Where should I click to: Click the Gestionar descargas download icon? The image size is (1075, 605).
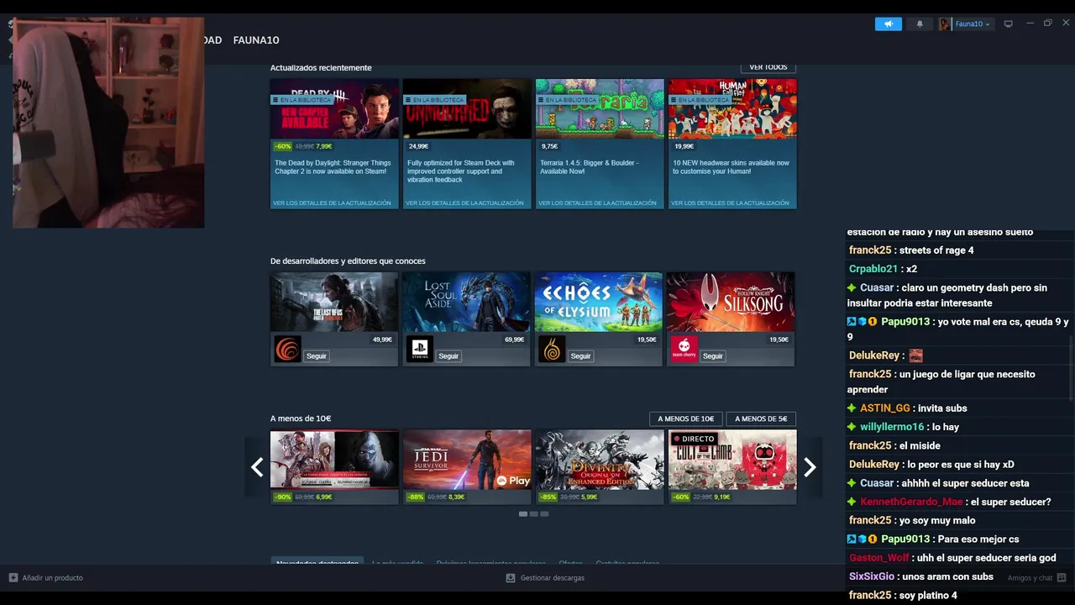(510, 578)
